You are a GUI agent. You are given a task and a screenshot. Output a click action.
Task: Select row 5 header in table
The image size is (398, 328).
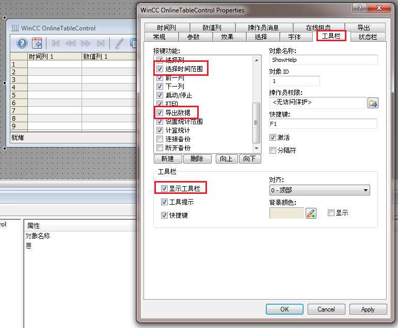(x=19, y=95)
